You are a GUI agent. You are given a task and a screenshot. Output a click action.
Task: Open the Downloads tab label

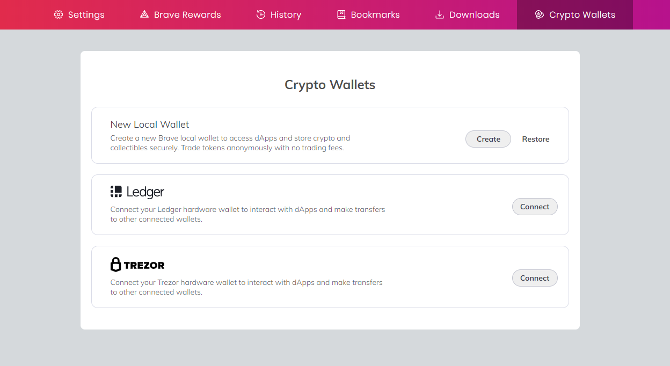[x=475, y=14]
